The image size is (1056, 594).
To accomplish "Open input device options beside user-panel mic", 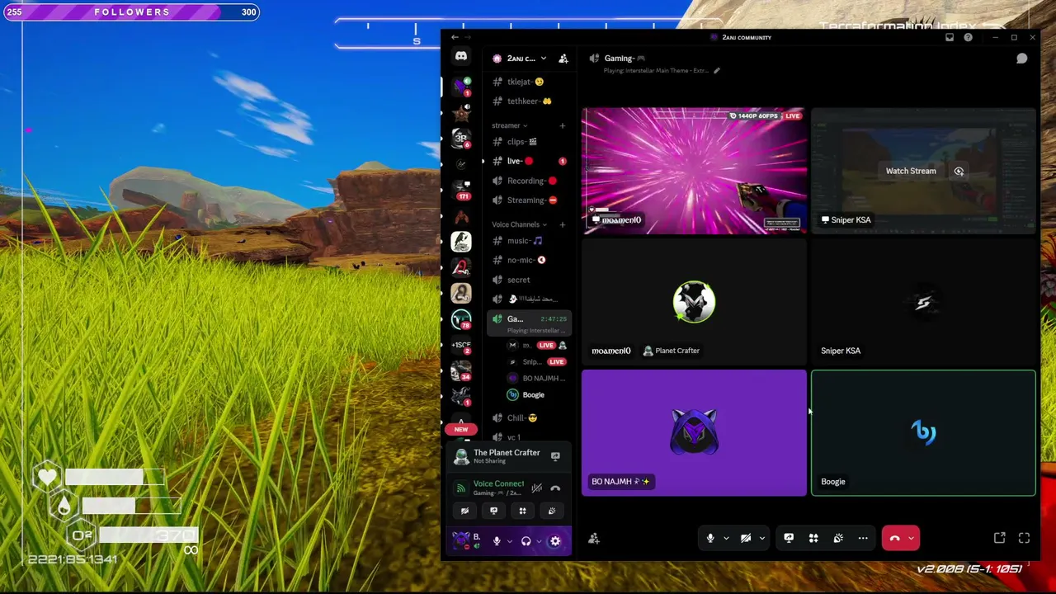I will point(509,541).
